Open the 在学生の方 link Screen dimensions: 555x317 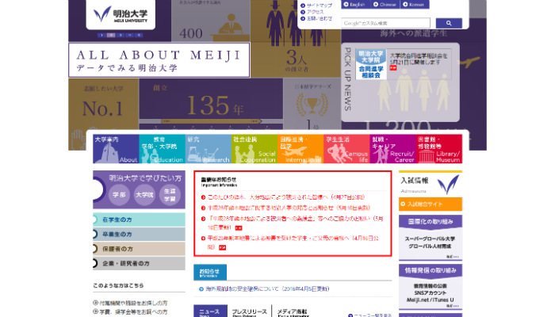[x=139, y=220]
